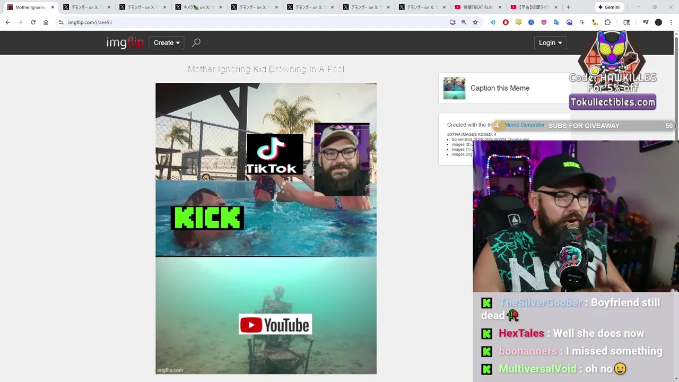The width and height of the screenshot is (679, 382).
Task: Reload the imgflip page
Action: 33,22
